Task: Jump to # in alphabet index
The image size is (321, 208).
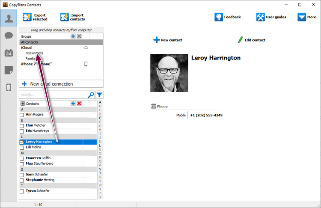Action: (x=100, y=197)
